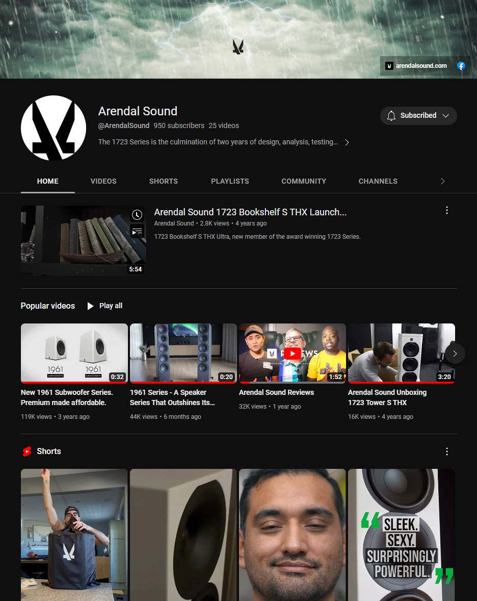This screenshot has width=477, height=601.
Task: Open the COMMUNITY tab
Action: (x=304, y=181)
